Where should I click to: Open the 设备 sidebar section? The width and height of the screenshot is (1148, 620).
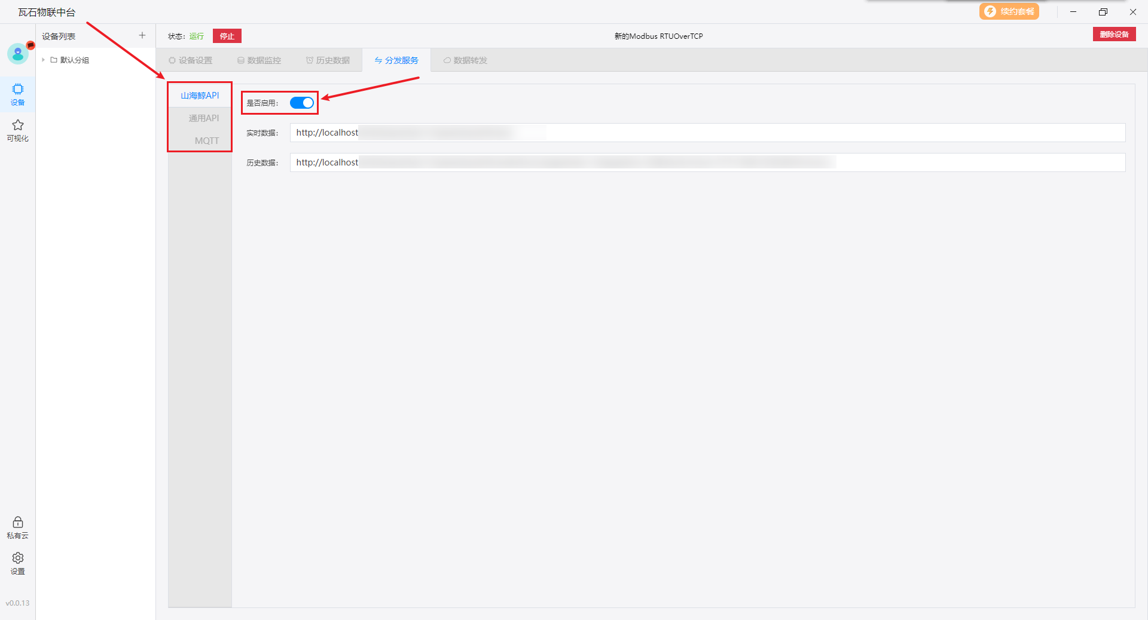point(18,94)
